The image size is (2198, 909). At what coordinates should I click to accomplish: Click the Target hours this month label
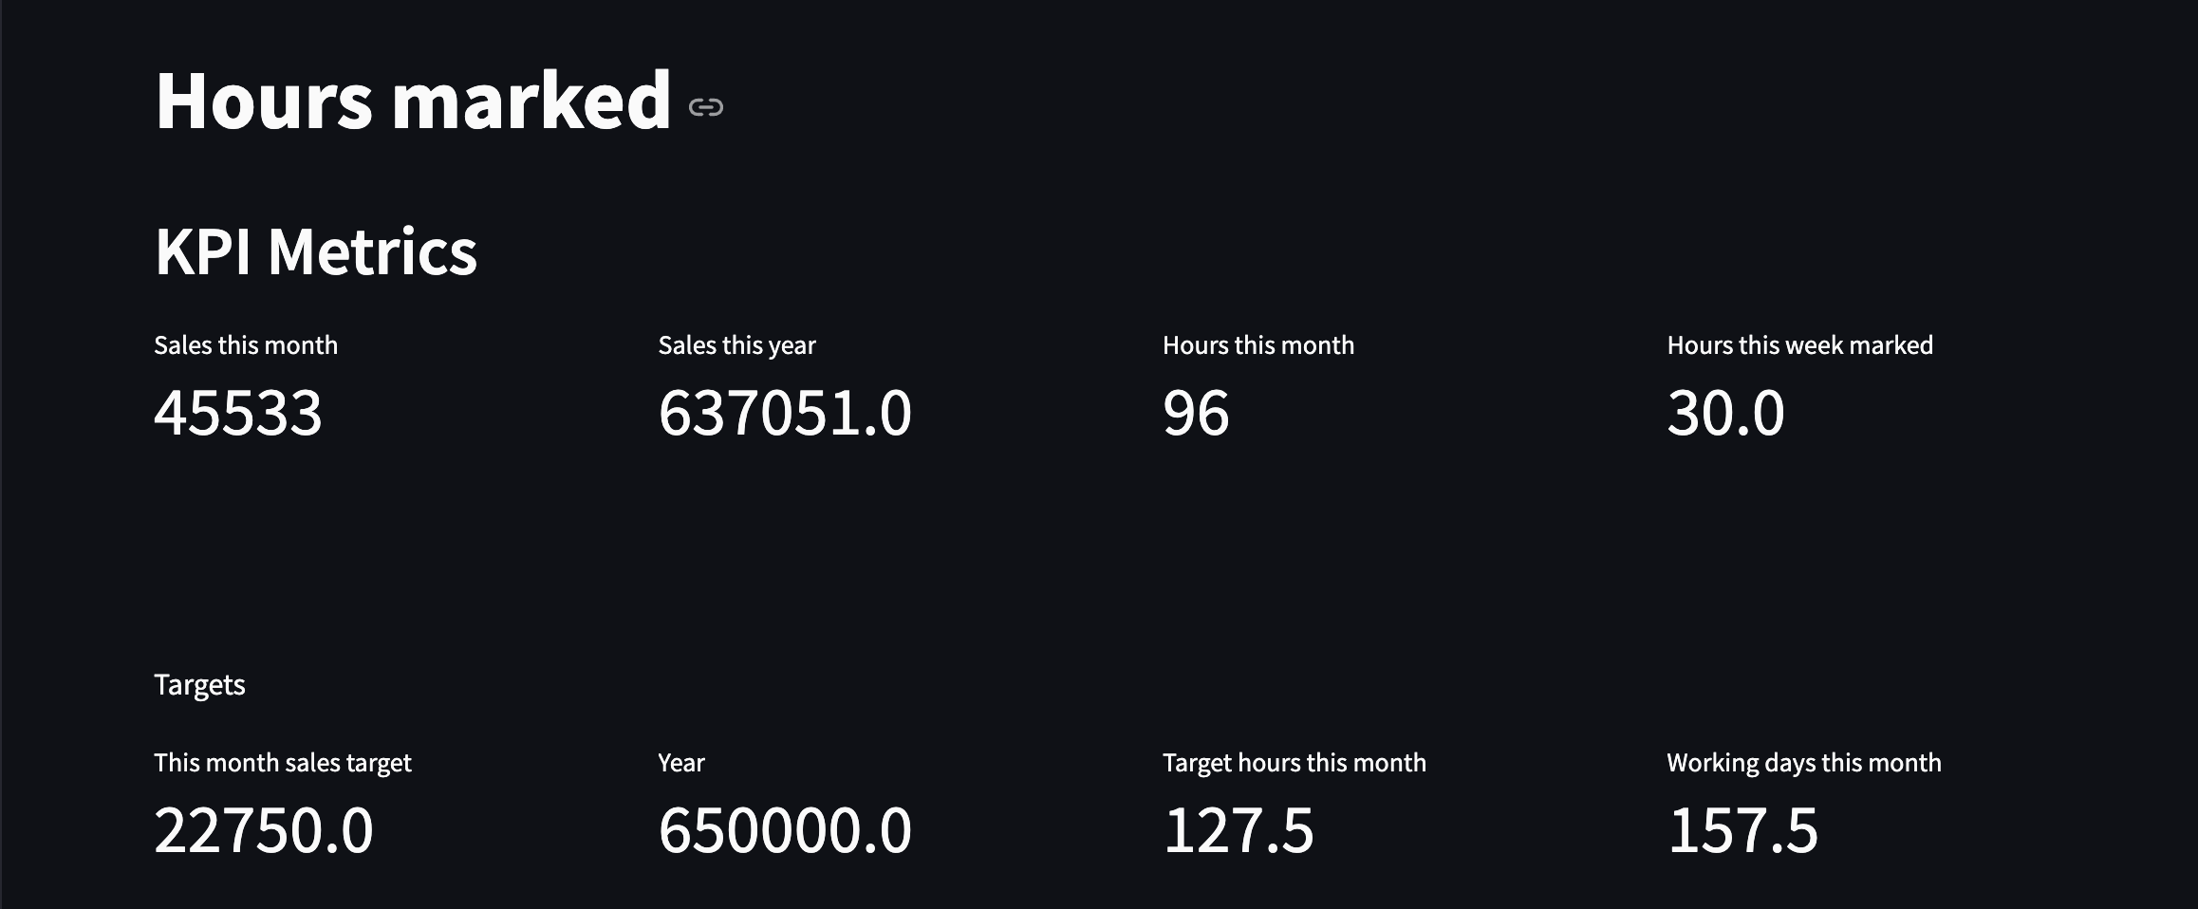[1295, 763]
